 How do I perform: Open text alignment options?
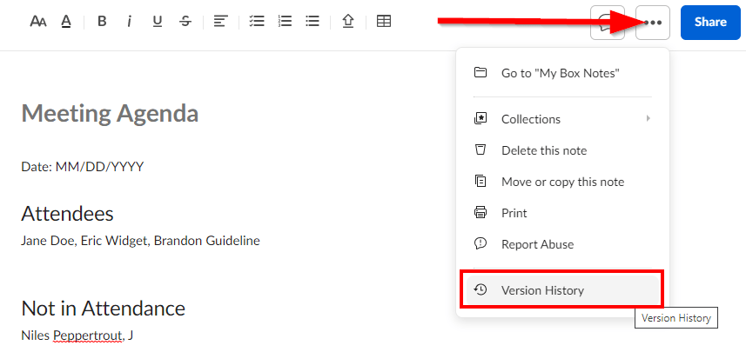[220, 22]
